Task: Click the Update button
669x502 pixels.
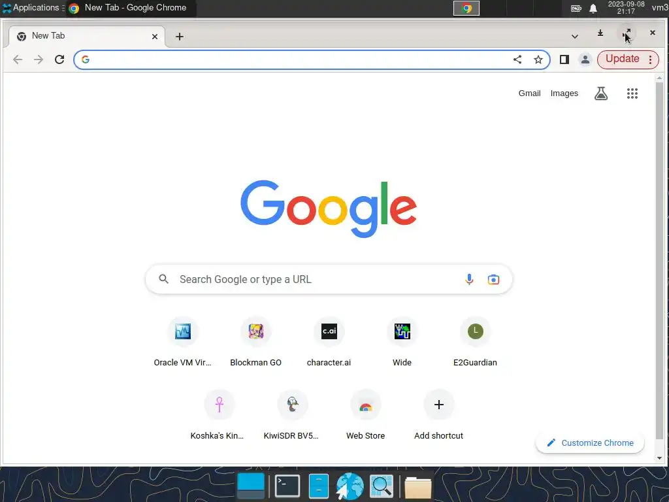Action: point(622,59)
